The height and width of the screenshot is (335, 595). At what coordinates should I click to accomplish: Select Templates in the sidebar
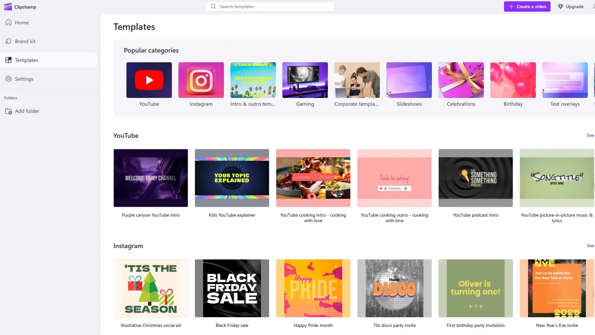pos(26,60)
